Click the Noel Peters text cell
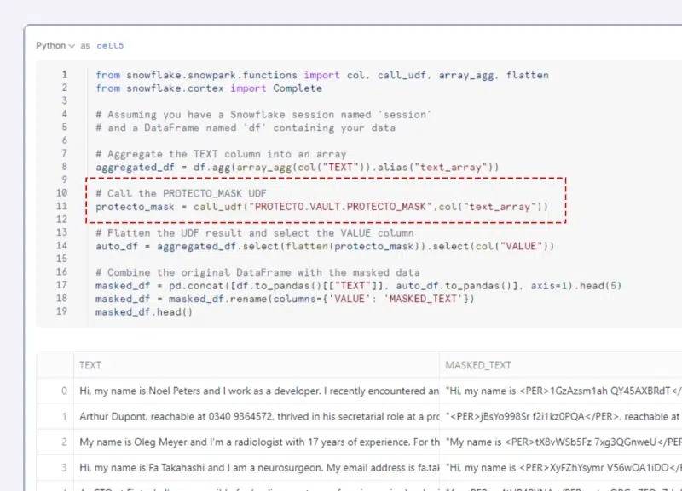This screenshot has height=491, width=682. tap(256, 391)
